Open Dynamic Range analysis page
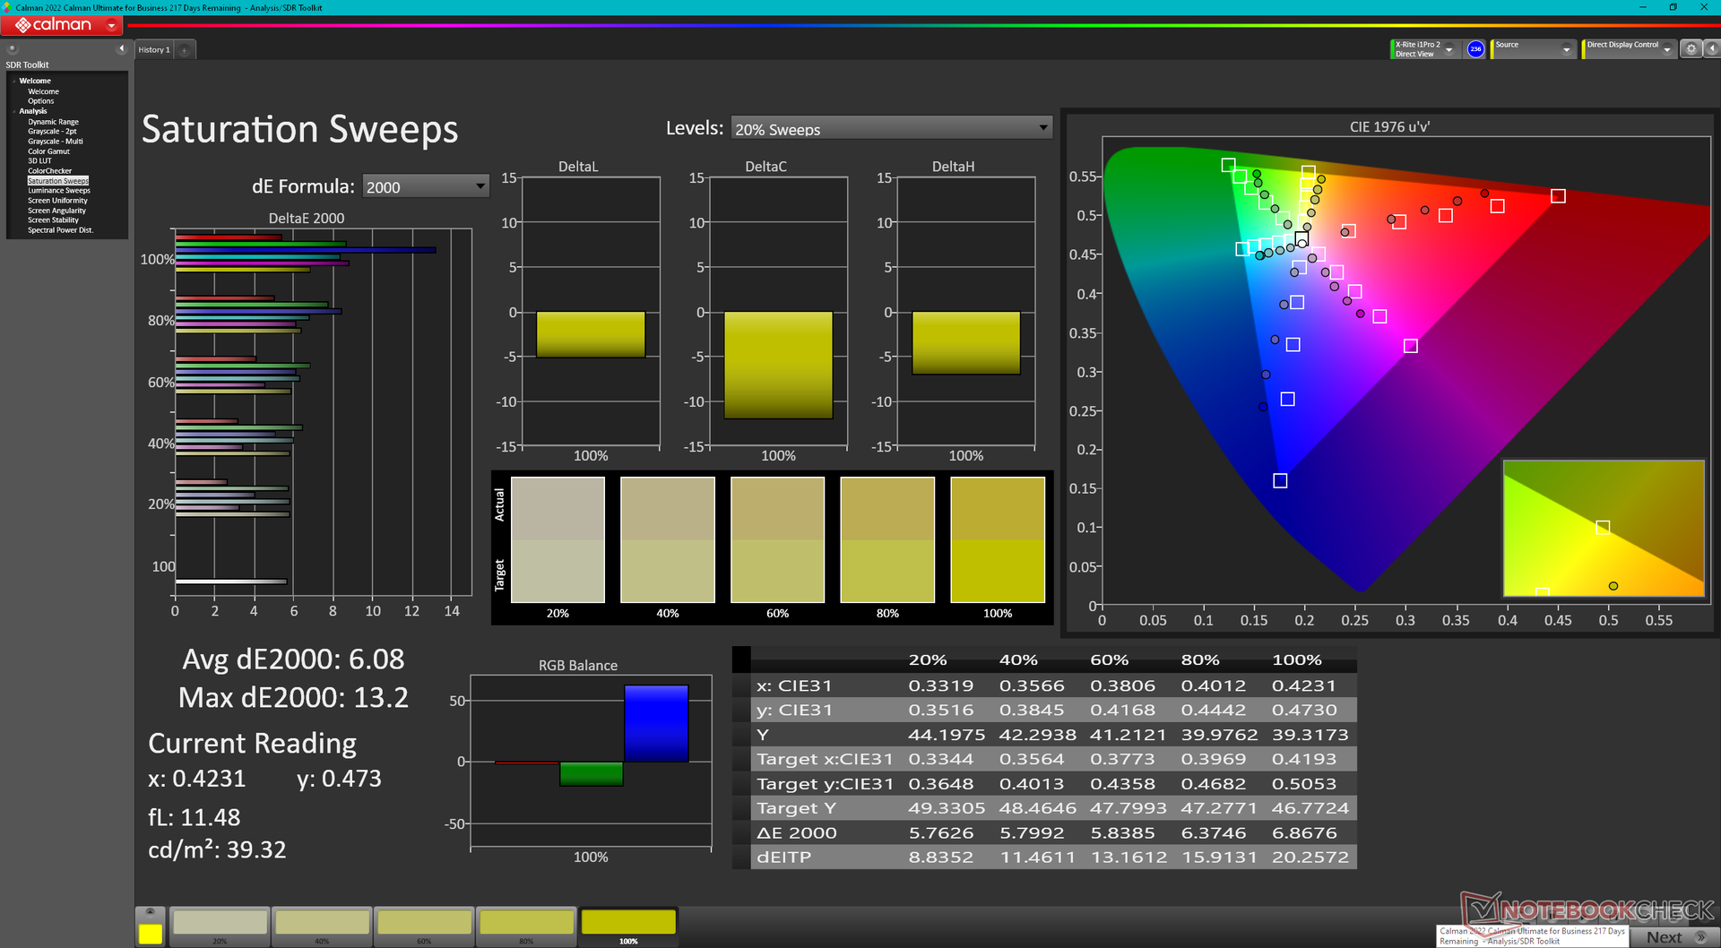This screenshot has height=948, width=1721. coord(53,122)
